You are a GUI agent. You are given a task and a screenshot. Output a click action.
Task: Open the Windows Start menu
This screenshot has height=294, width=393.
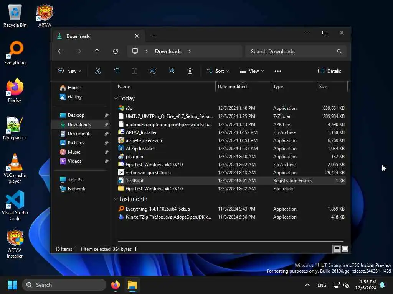point(12,285)
